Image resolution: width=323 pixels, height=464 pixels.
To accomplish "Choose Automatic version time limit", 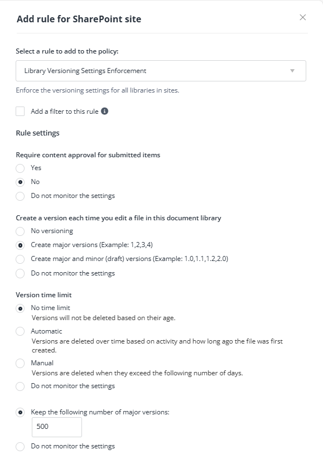I will (x=20, y=331).
